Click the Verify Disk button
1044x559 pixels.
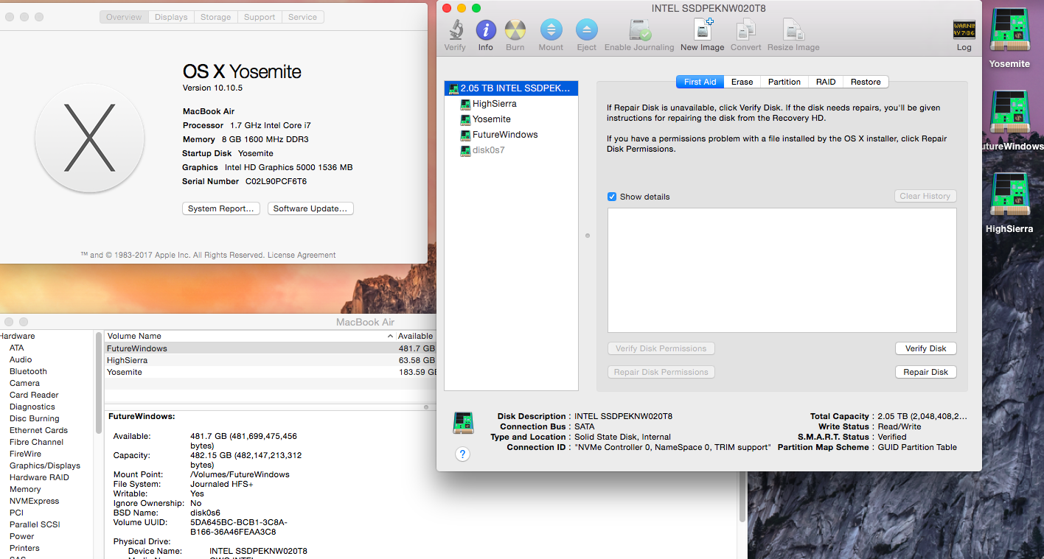[x=925, y=348]
